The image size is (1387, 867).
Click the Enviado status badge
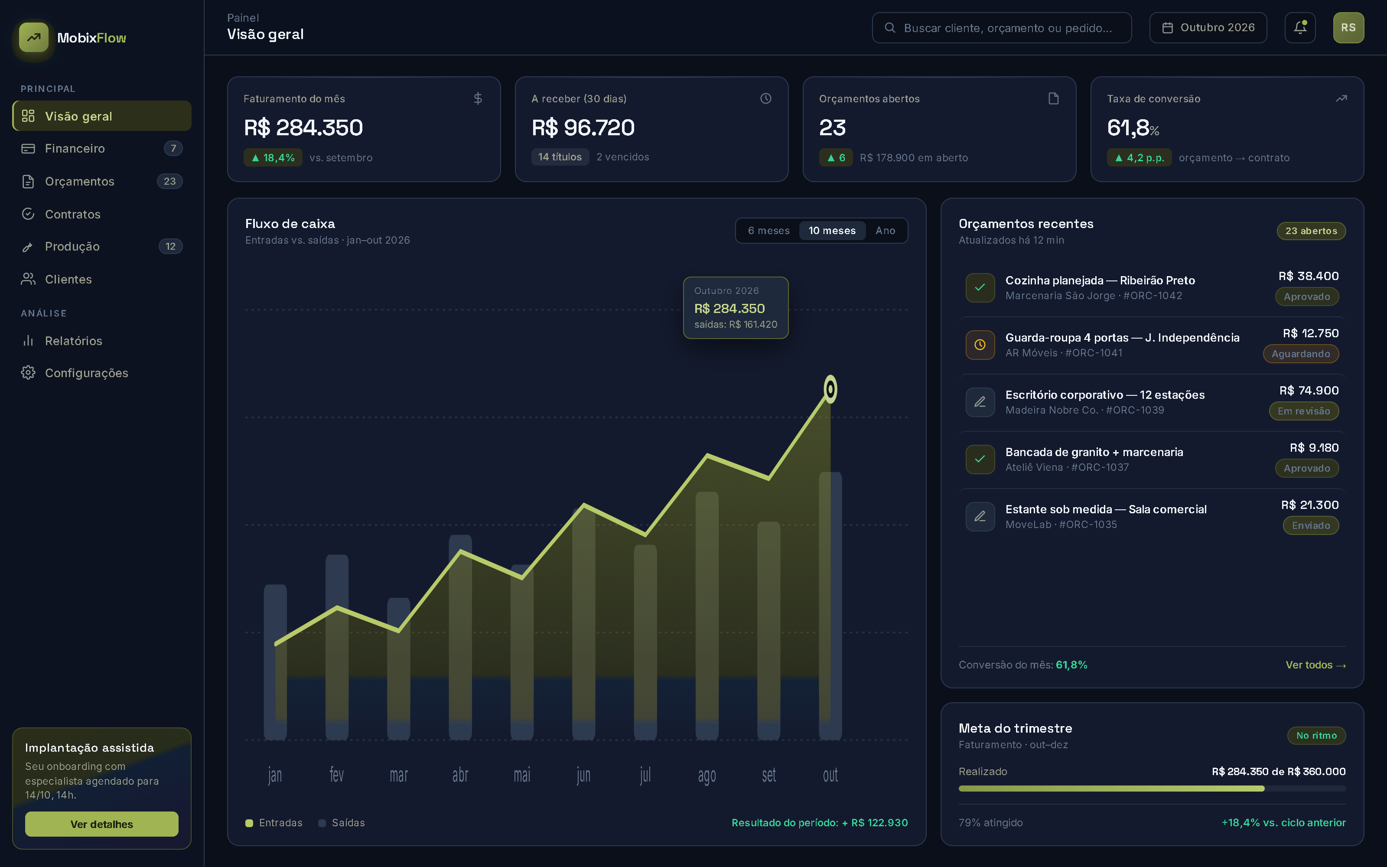coord(1311,526)
